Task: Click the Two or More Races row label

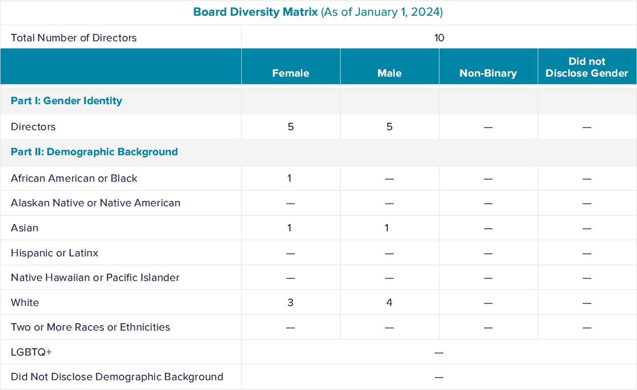Action: click(x=90, y=327)
